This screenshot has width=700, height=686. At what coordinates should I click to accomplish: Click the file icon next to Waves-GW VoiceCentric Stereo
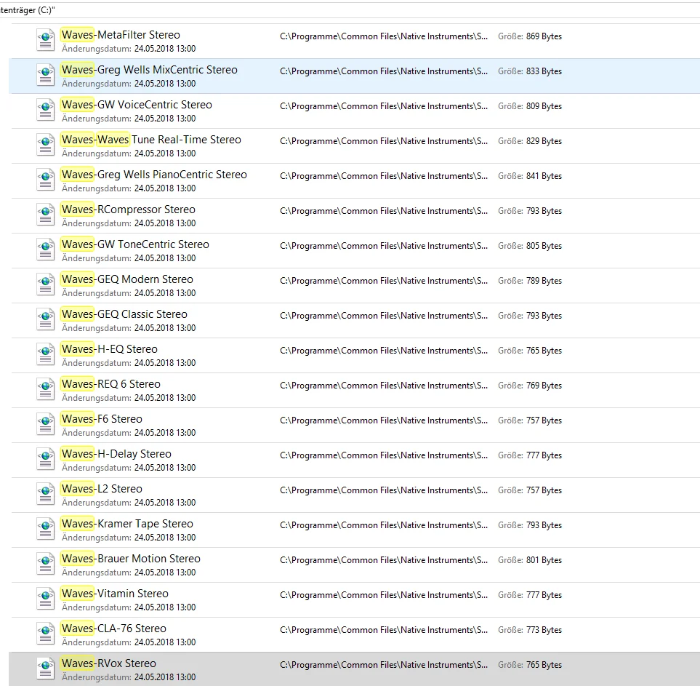point(46,110)
